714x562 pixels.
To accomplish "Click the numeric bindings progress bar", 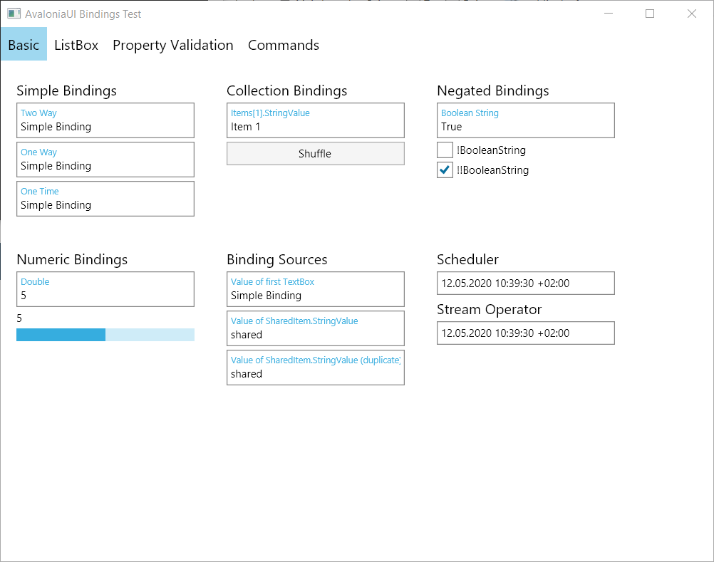I will (105, 335).
